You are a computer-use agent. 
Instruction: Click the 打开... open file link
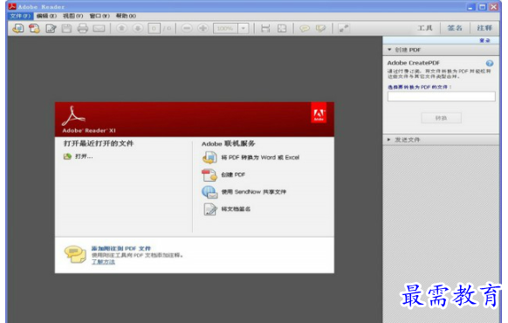point(84,156)
